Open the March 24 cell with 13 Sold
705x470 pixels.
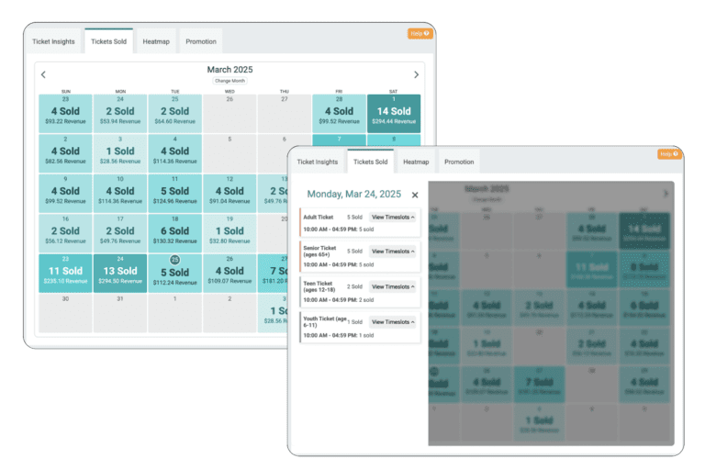pos(120,273)
